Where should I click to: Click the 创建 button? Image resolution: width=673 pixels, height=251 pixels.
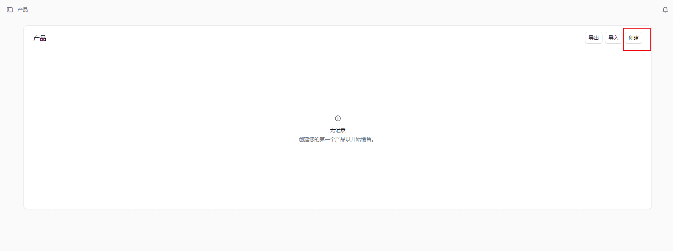633,38
